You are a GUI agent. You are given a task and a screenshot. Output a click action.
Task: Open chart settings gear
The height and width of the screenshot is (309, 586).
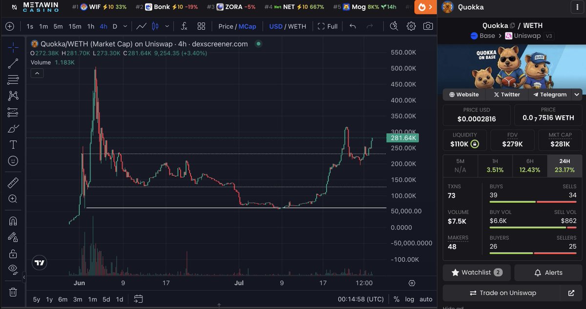(411, 26)
